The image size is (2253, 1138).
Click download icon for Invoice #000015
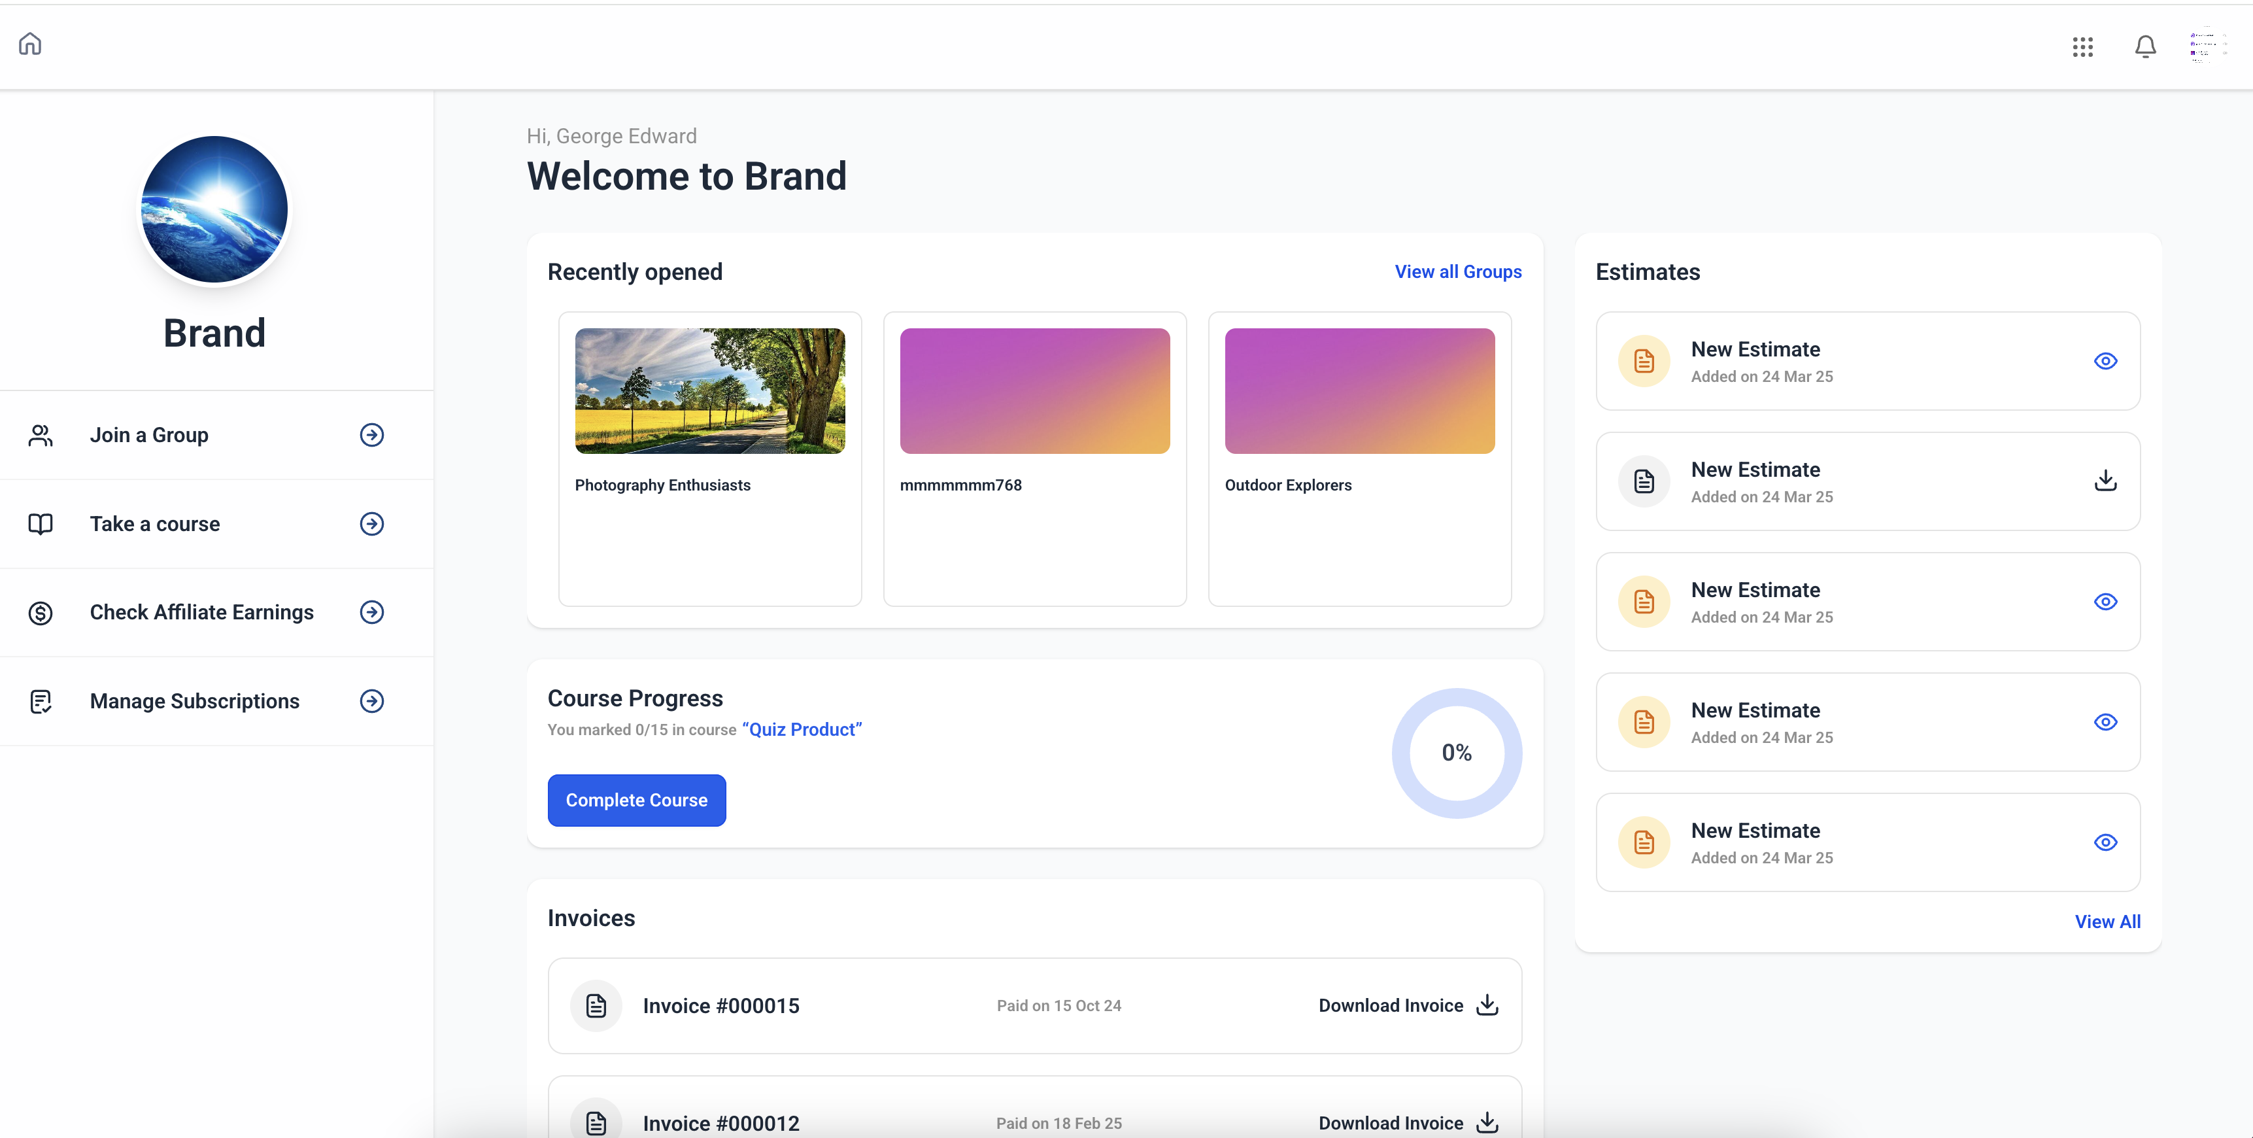tap(1487, 1005)
